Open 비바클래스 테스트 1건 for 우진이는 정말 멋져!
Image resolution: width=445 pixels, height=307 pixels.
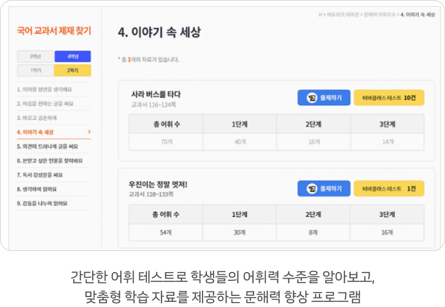pyautogui.click(x=388, y=189)
